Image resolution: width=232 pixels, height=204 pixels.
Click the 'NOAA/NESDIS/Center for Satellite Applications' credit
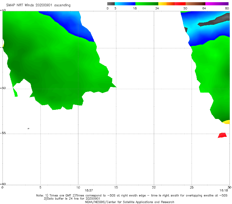(129, 202)
